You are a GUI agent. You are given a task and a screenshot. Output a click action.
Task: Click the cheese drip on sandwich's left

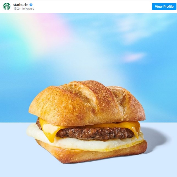point(50,134)
